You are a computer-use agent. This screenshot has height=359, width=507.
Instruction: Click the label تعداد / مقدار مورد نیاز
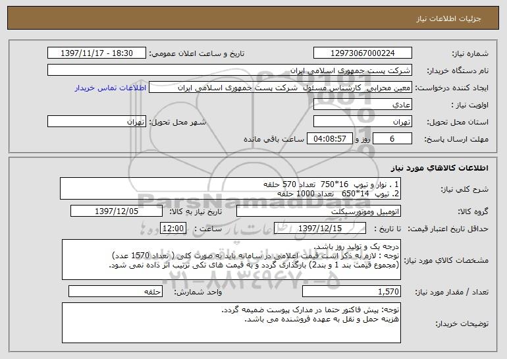point(452,292)
